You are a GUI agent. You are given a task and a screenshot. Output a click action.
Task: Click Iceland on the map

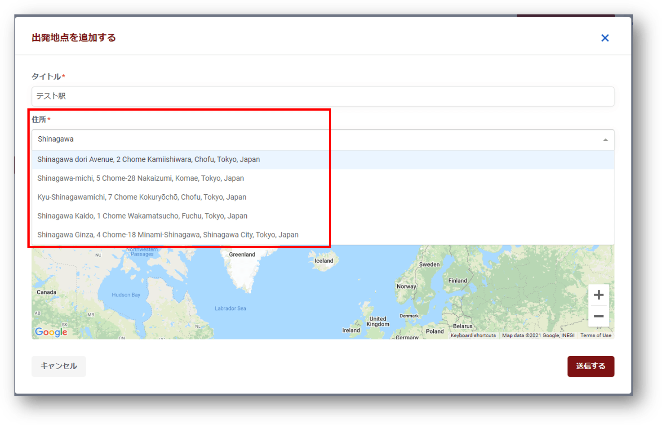point(324,261)
